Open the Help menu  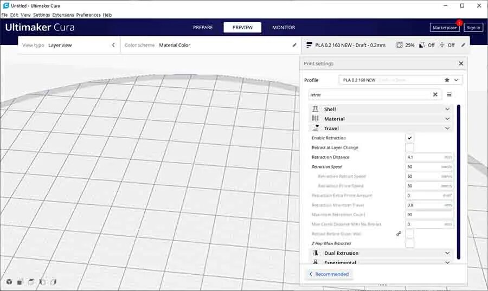click(107, 15)
